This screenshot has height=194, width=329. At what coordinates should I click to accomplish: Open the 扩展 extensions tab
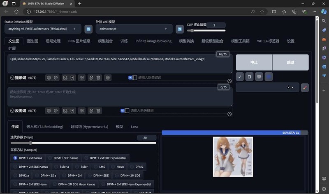click(12, 48)
